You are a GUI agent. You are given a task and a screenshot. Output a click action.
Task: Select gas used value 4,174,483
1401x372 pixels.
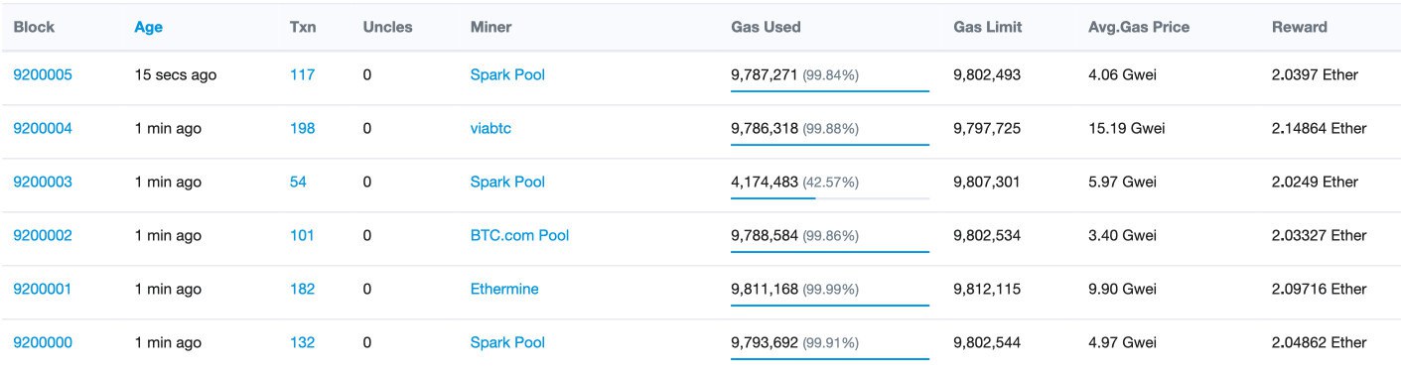tap(765, 182)
